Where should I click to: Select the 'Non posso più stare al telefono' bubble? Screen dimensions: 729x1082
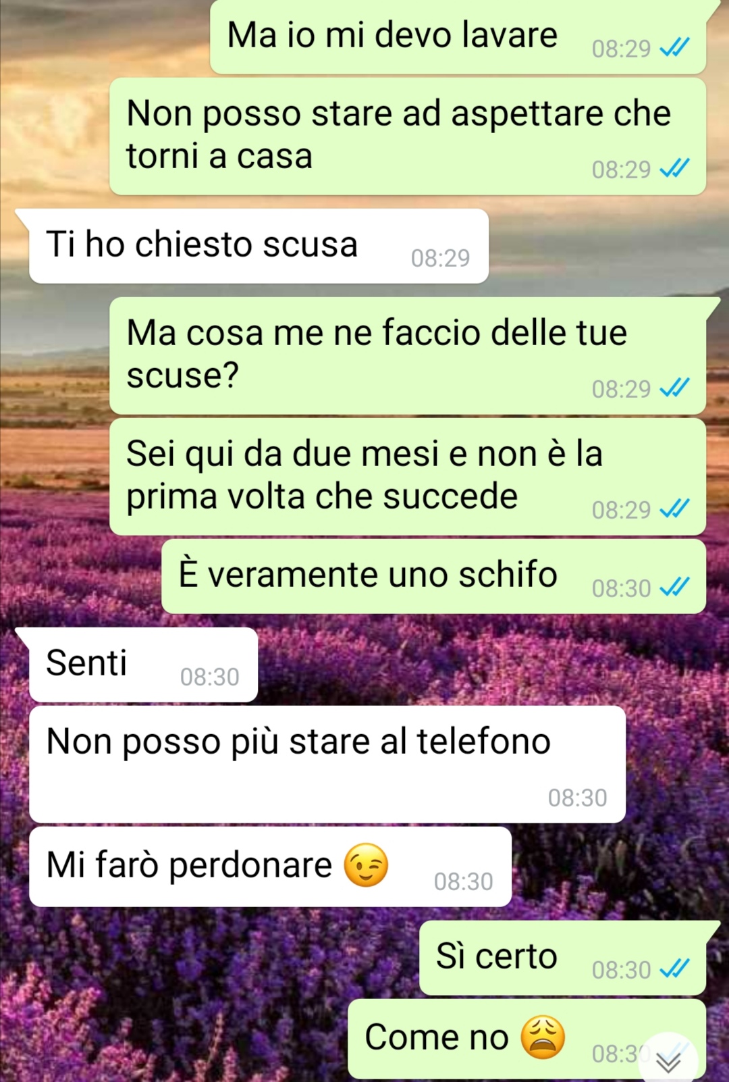(327, 765)
